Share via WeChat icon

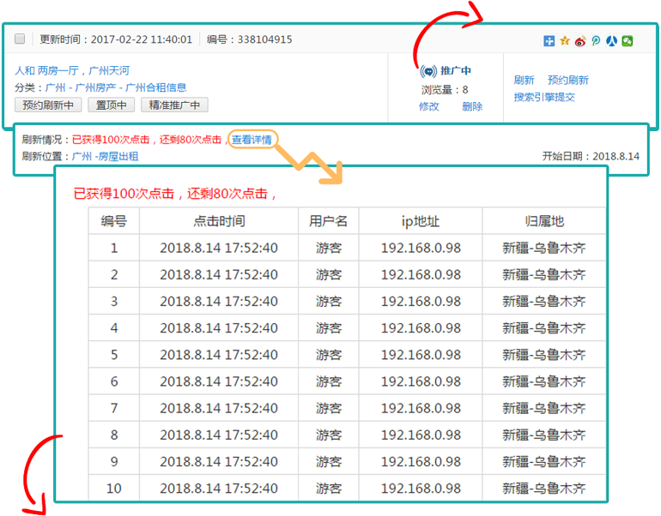(628, 40)
